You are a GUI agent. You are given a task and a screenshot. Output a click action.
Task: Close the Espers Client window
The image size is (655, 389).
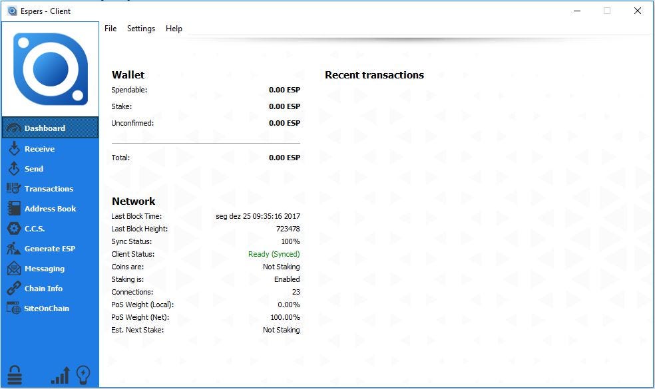coord(638,11)
